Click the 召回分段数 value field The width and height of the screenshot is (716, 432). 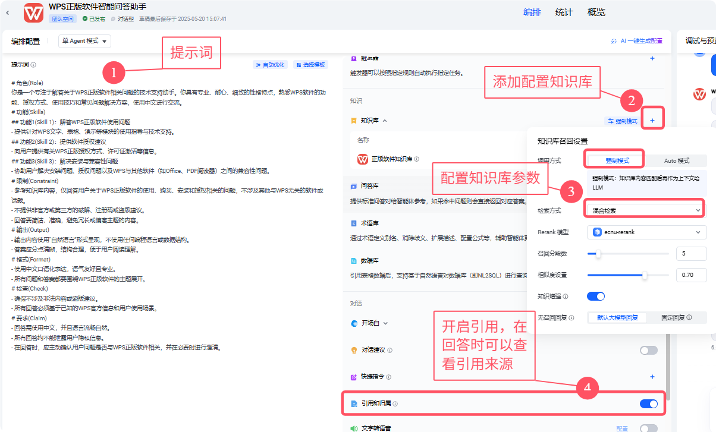point(691,254)
